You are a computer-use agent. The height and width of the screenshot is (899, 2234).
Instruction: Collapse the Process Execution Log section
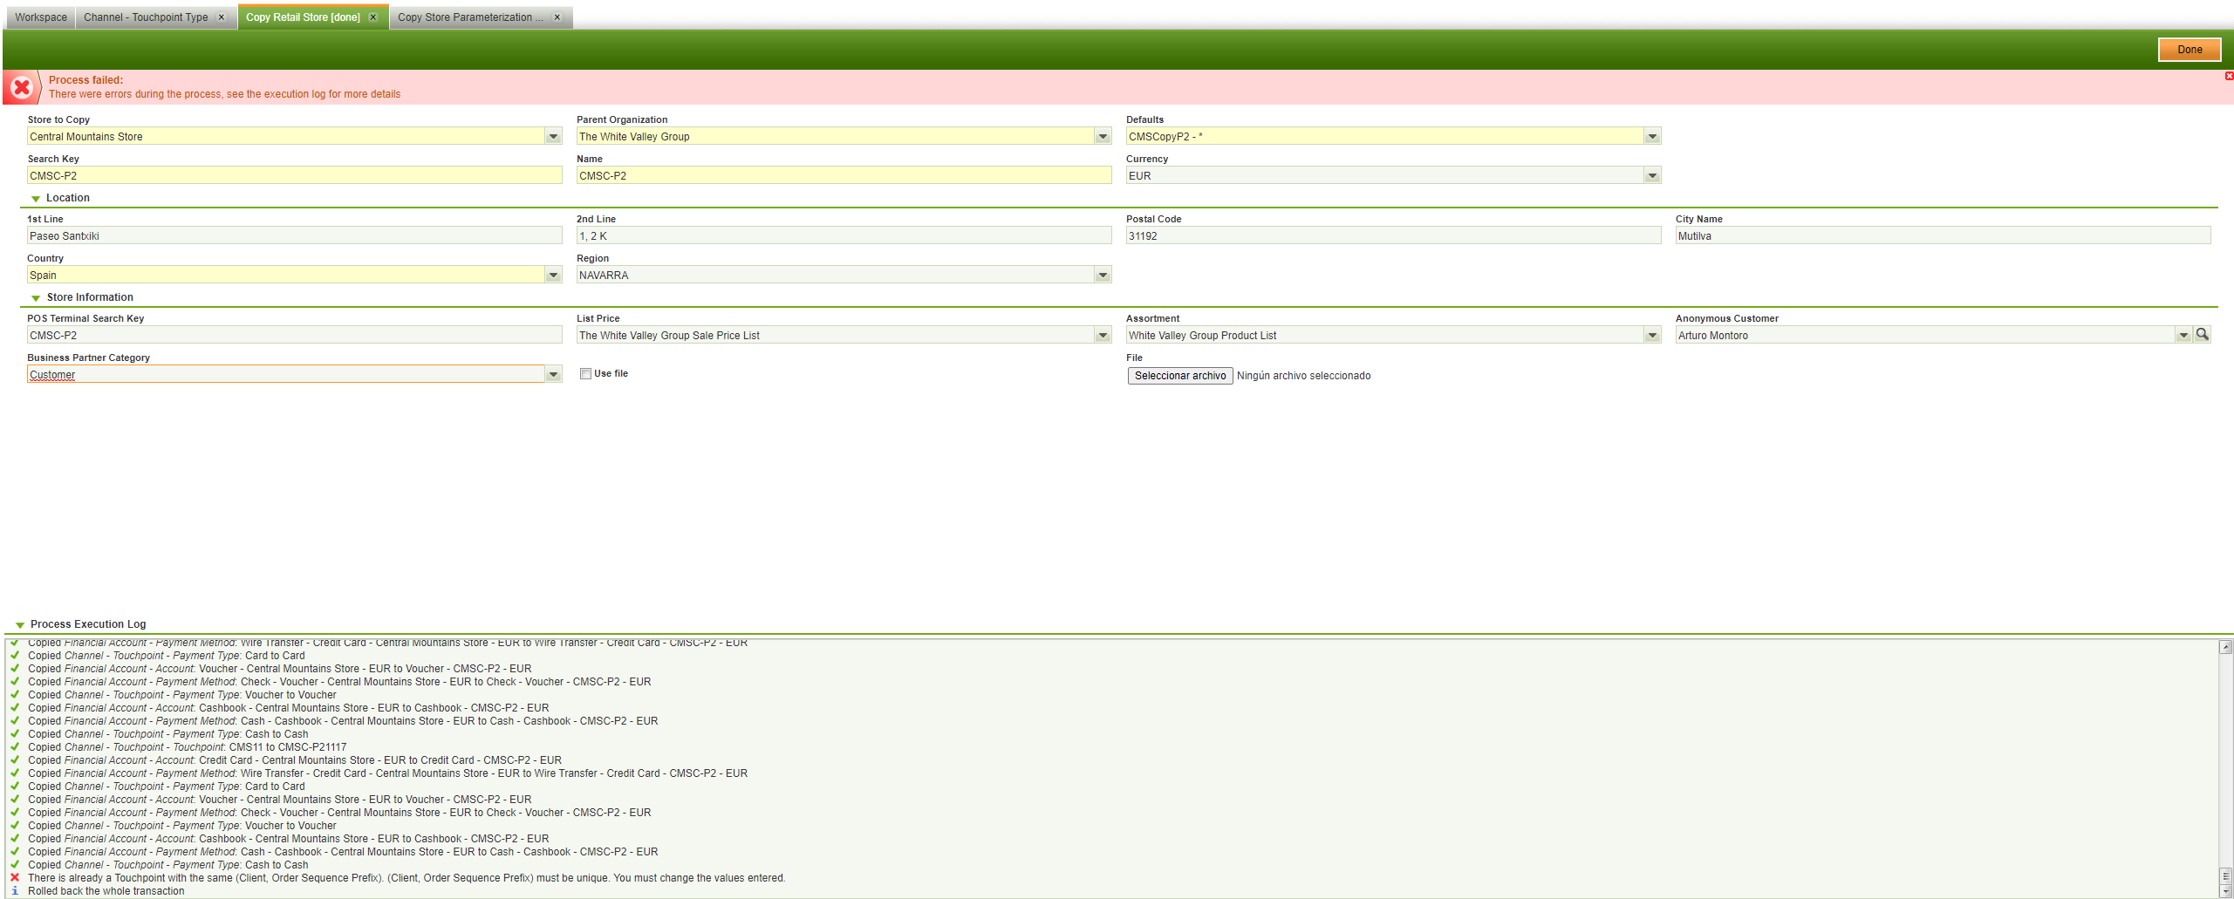click(20, 625)
